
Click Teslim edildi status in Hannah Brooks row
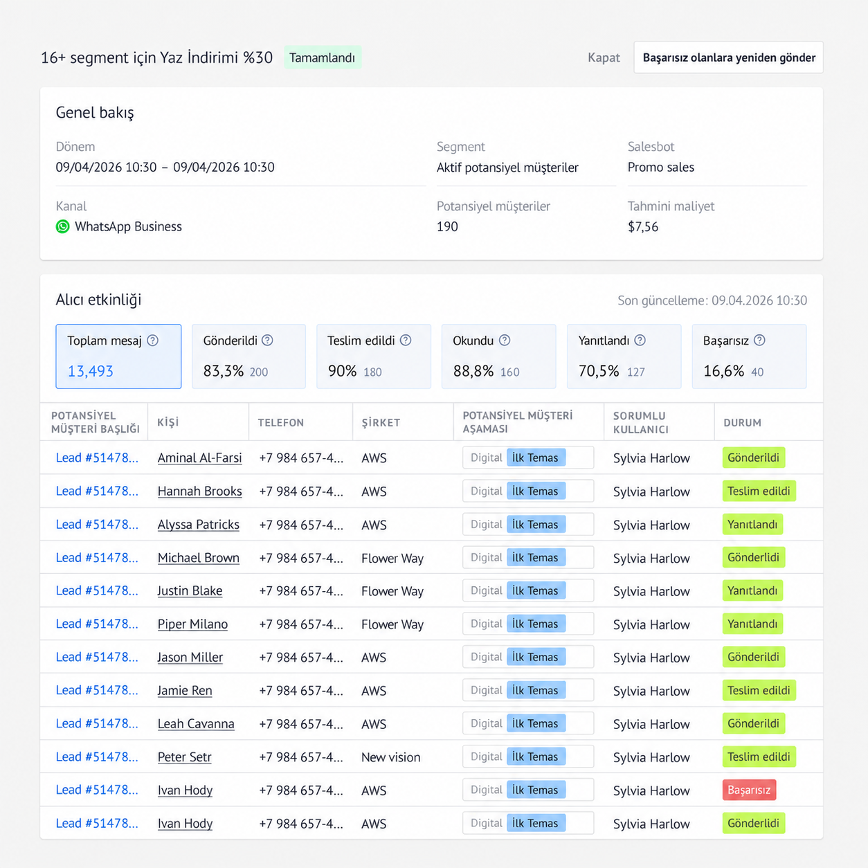(759, 491)
